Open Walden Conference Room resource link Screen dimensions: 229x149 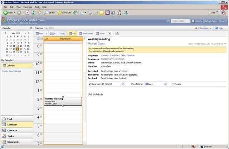click(113, 59)
